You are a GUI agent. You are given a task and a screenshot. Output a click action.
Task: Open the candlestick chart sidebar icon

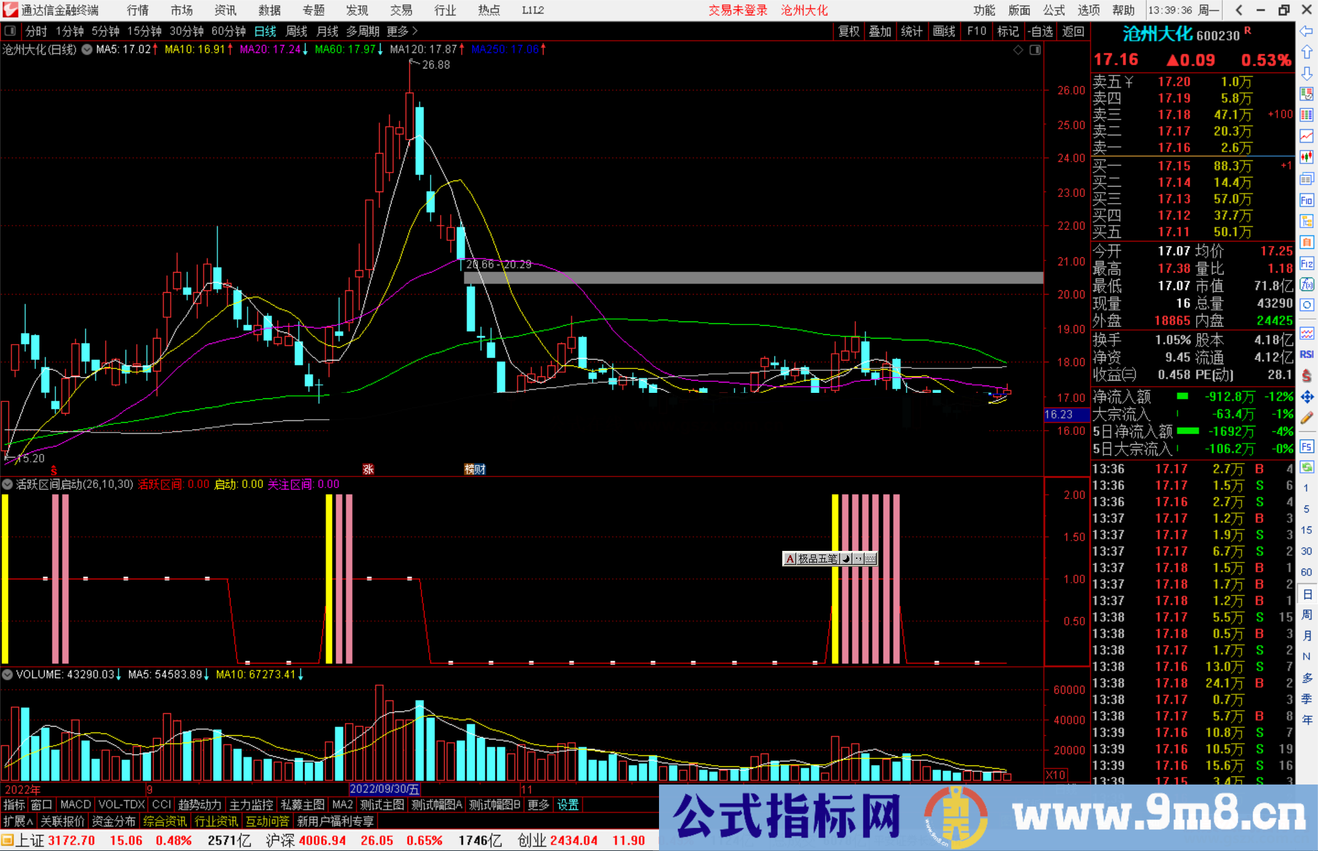click(x=1306, y=157)
